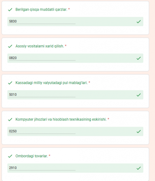155x181 pixels.
Task: Click the green check in the 5010 field
Action: [139, 95]
